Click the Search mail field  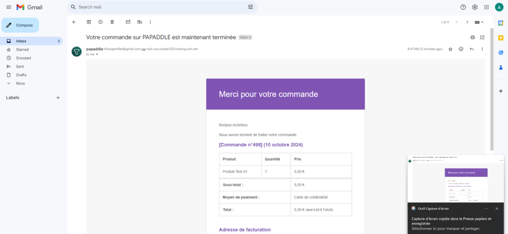(159, 7)
